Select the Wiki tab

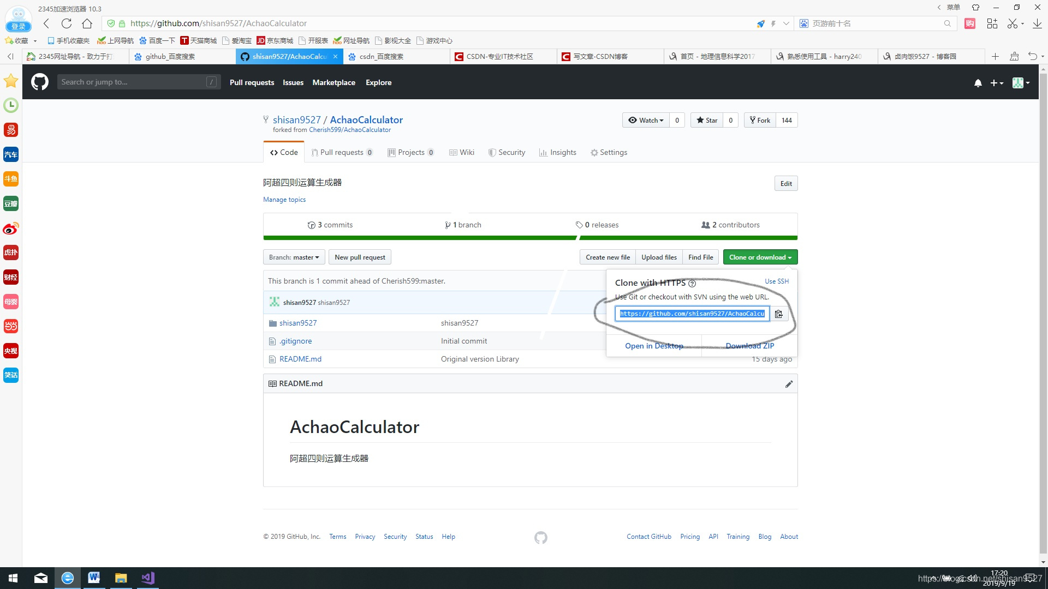click(x=461, y=152)
